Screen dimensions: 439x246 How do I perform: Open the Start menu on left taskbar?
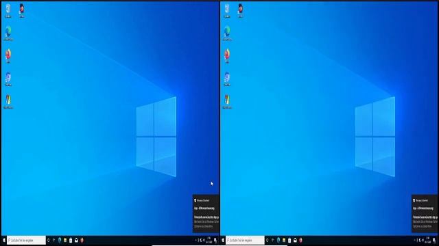coord(3,240)
